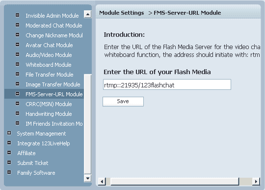Image resolution: width=265 pixels, height=190 pixels.
Task: Click the minus icon beside Change Nickname Module
Action: pos(17,35)
